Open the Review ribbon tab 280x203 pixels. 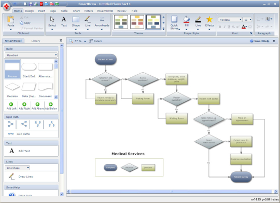pyautogui.click(x=122, y=11)
